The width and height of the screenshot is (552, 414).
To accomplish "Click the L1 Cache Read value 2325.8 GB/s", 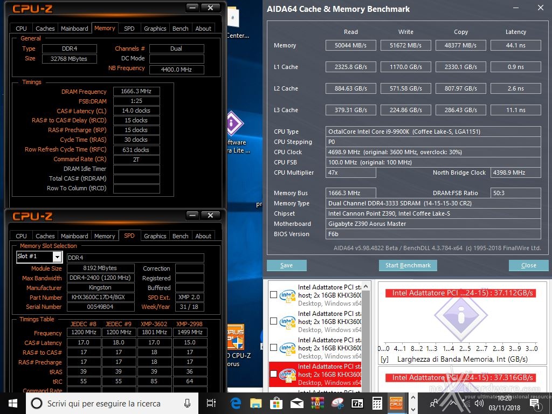I will (350, 67).
